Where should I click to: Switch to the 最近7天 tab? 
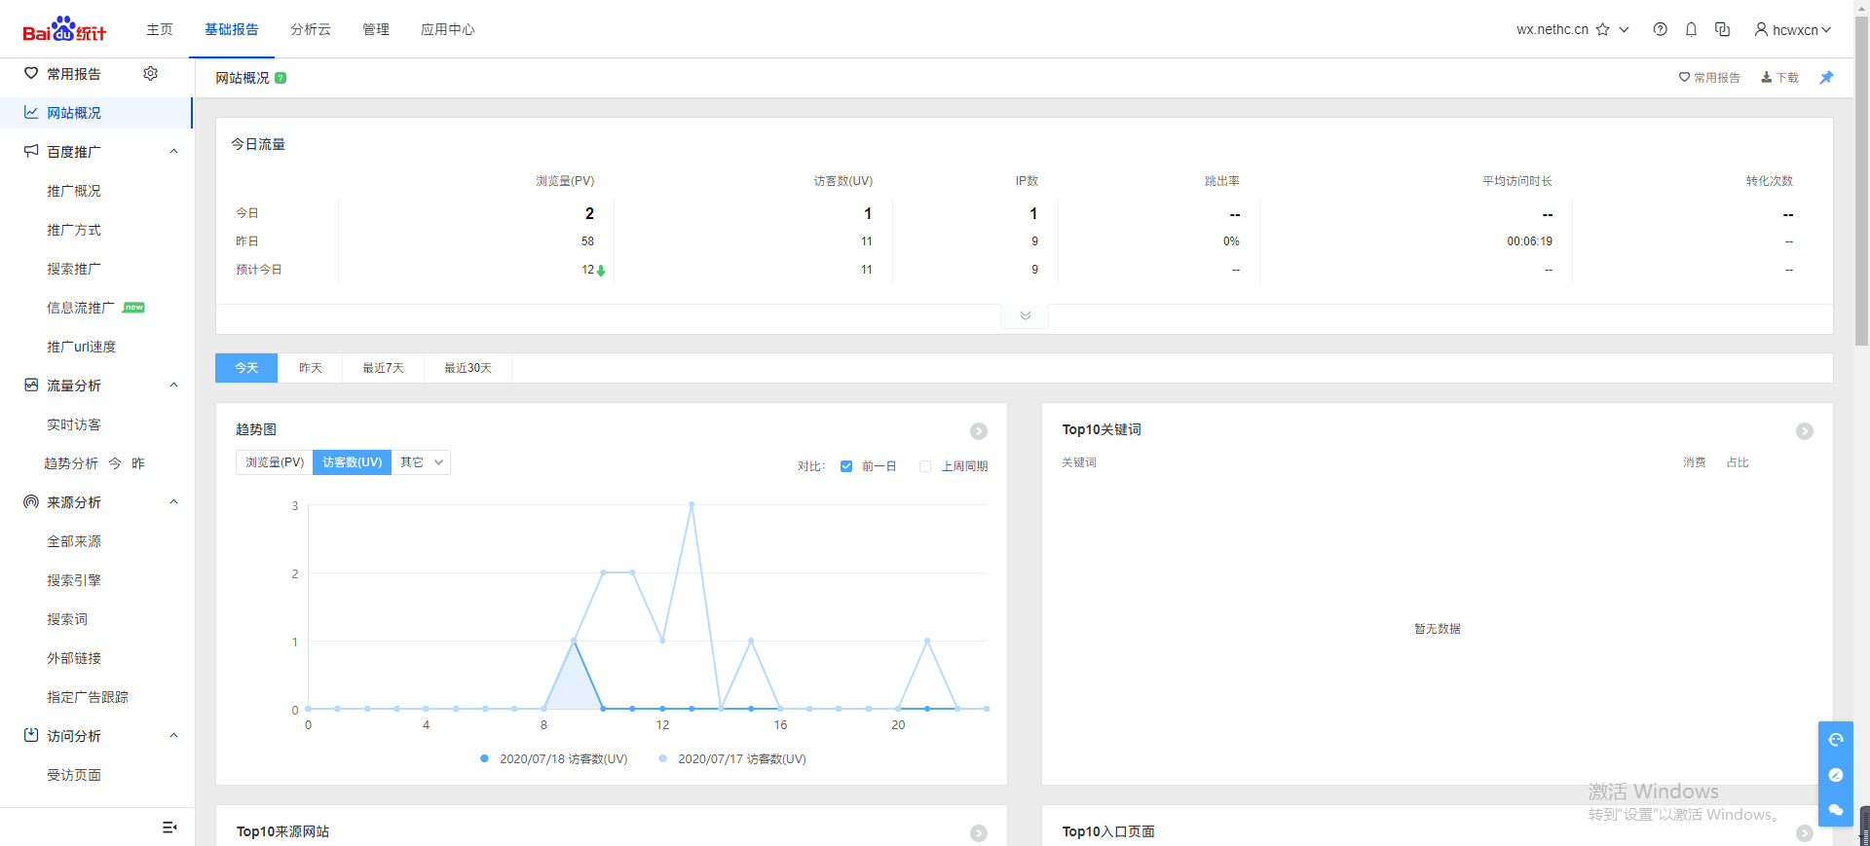click(383, 368)
